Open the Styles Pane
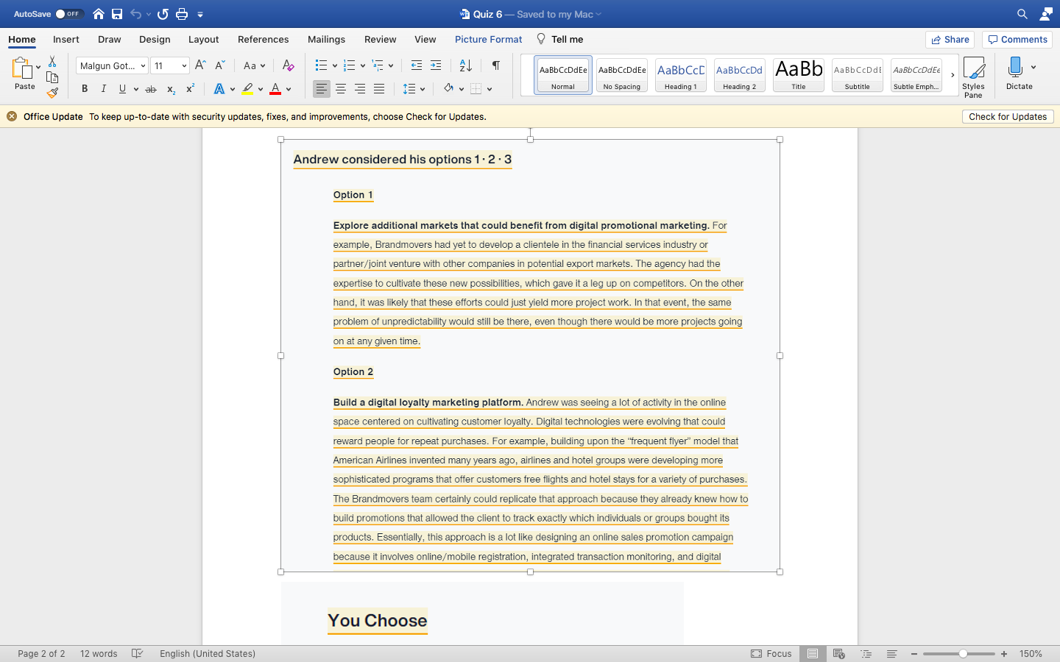Screen dimensions: 1060x662 (x=974, y=74)
